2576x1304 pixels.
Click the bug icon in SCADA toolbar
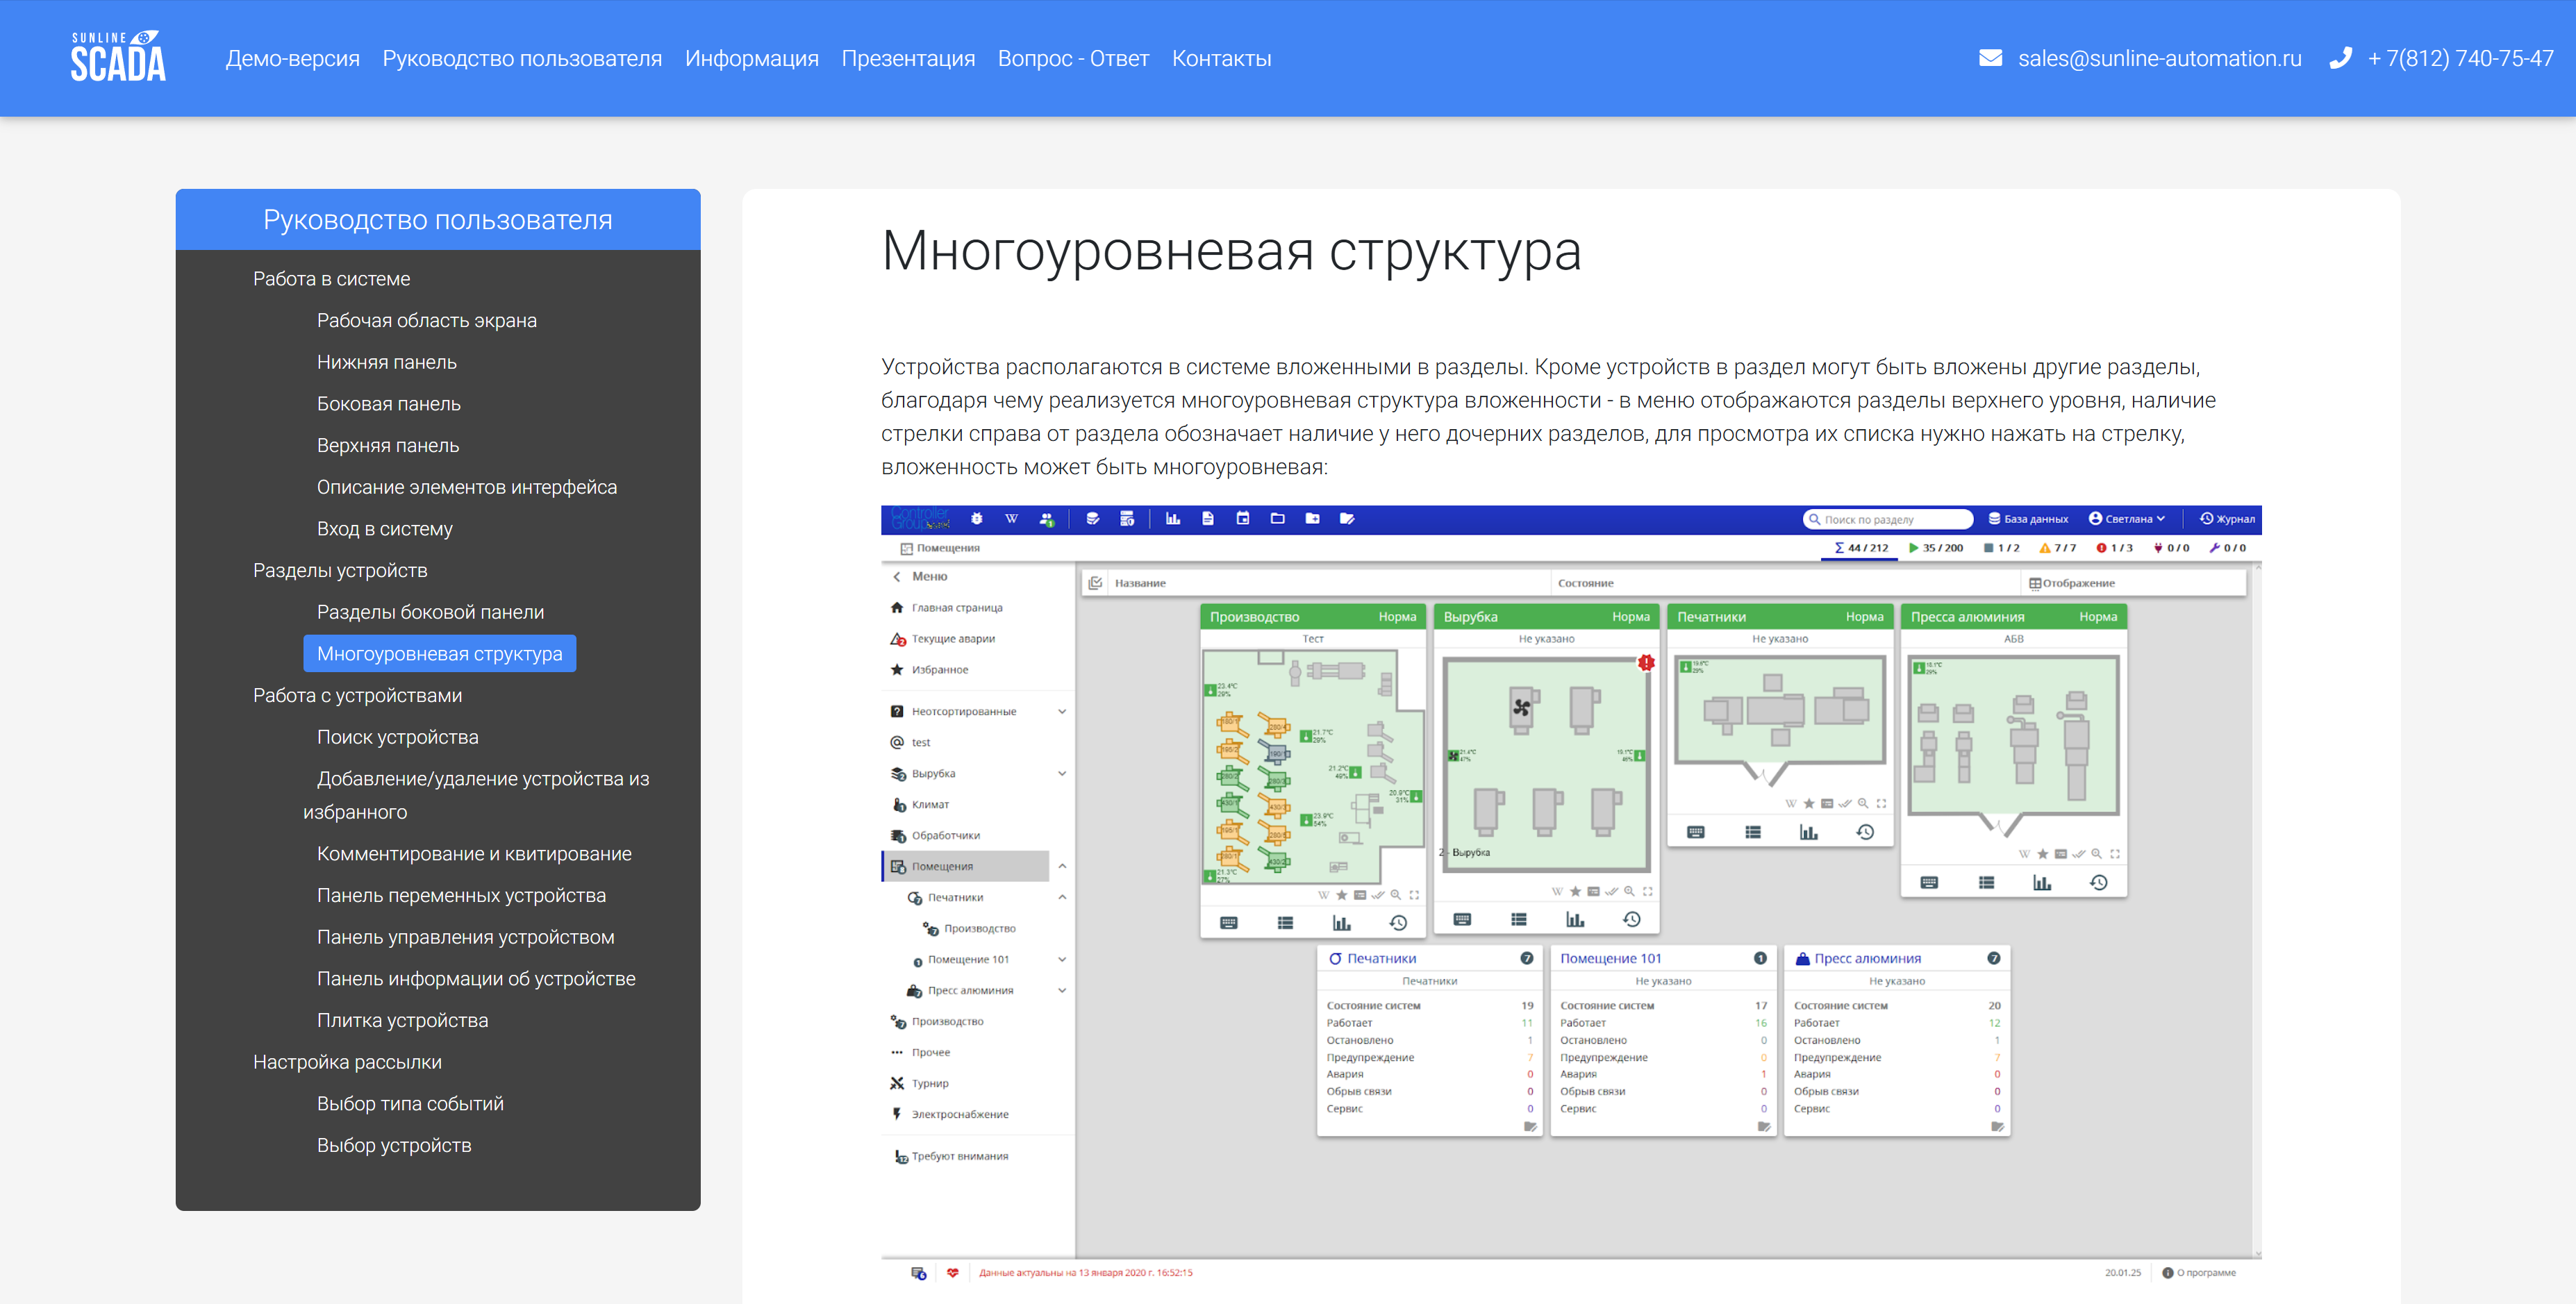(x=977, y=519)
